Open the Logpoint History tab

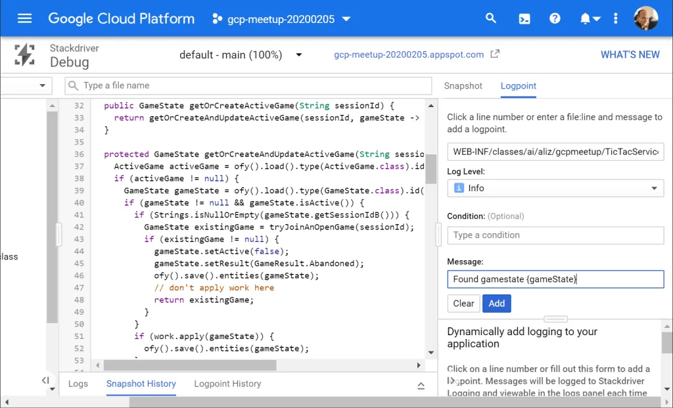click(x=227, y=384)
